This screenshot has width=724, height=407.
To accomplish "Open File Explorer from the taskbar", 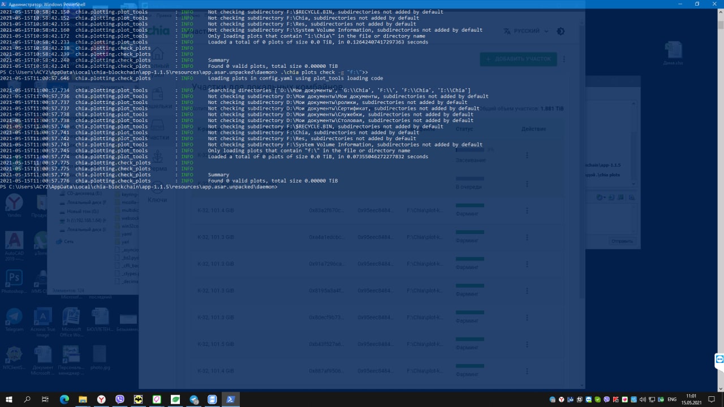I will point(83,399).
